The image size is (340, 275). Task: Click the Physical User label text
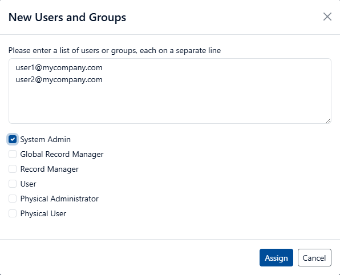pos(43,213)
